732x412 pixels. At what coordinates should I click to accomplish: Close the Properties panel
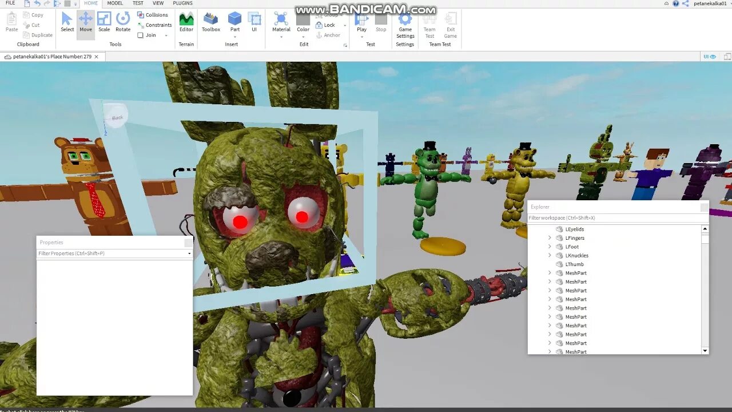point(188,243)
